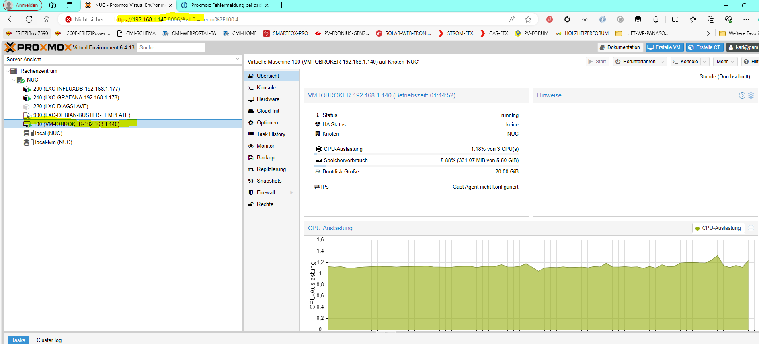The width and height of the screenshot is (759, 344).
Task: Open Task History
Action: 272,134
